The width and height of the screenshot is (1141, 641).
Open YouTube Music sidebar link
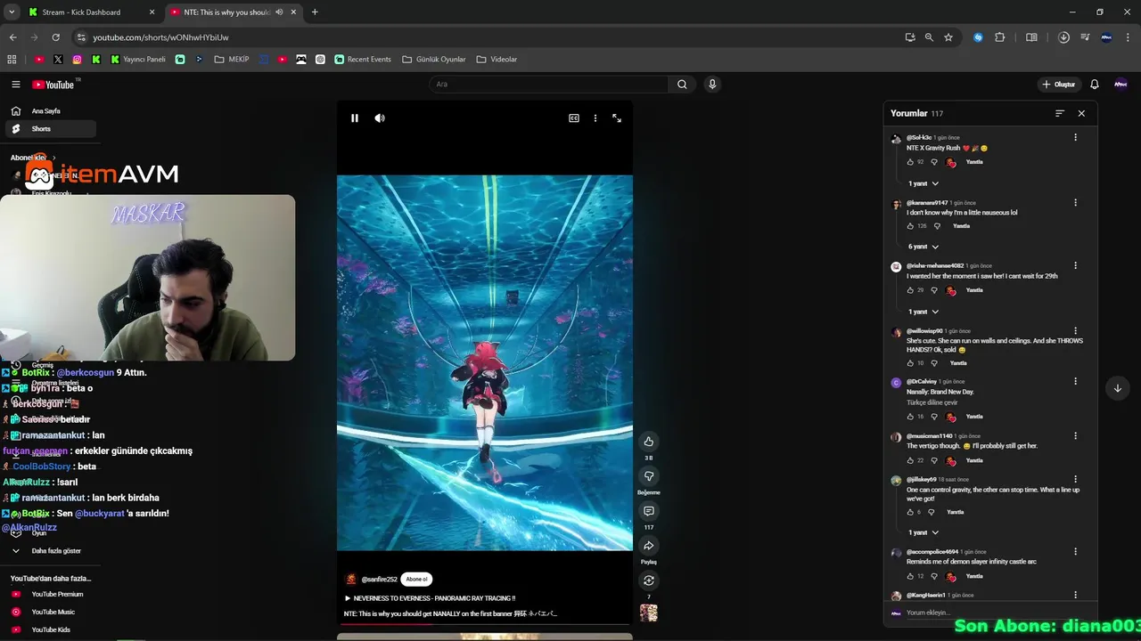click(x=49, y=612)
